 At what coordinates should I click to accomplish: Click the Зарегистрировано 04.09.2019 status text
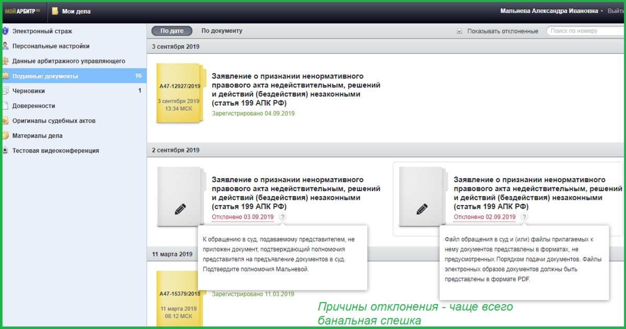[x=254, y=113]
